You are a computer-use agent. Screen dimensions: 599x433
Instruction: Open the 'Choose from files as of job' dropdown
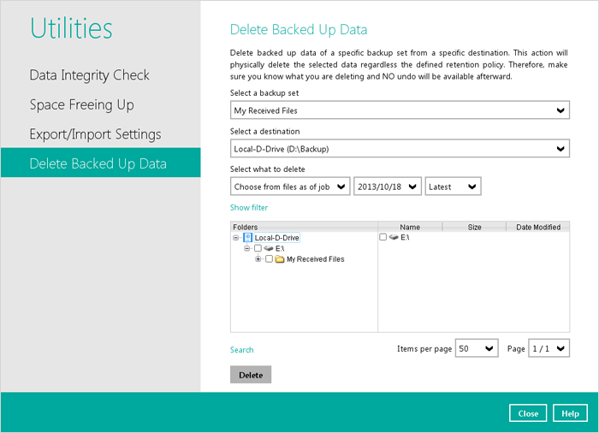coord(290,187)
